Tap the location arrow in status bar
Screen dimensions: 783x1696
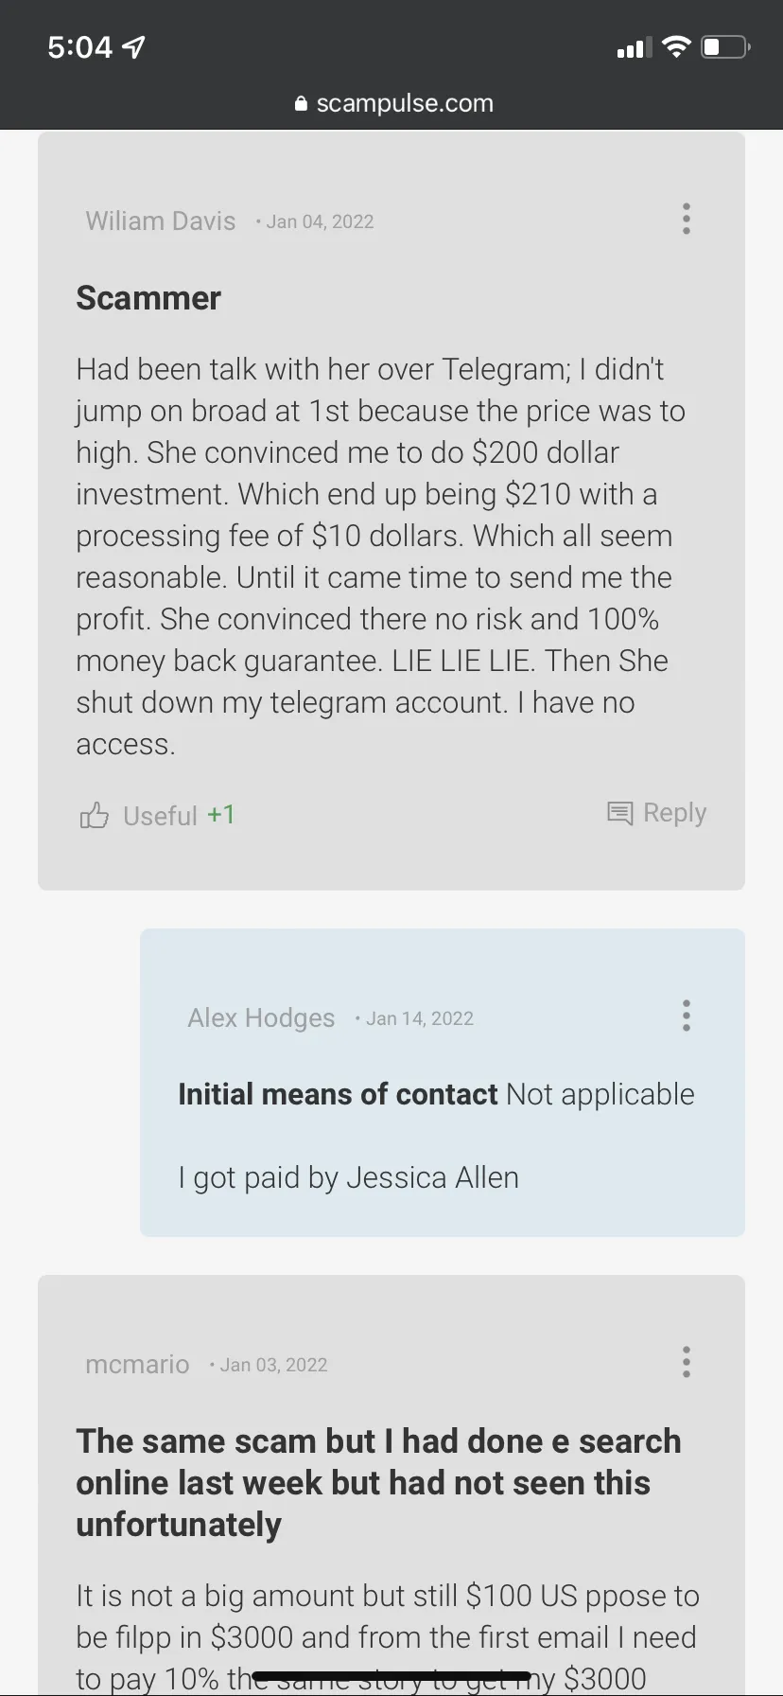(134, 46)
